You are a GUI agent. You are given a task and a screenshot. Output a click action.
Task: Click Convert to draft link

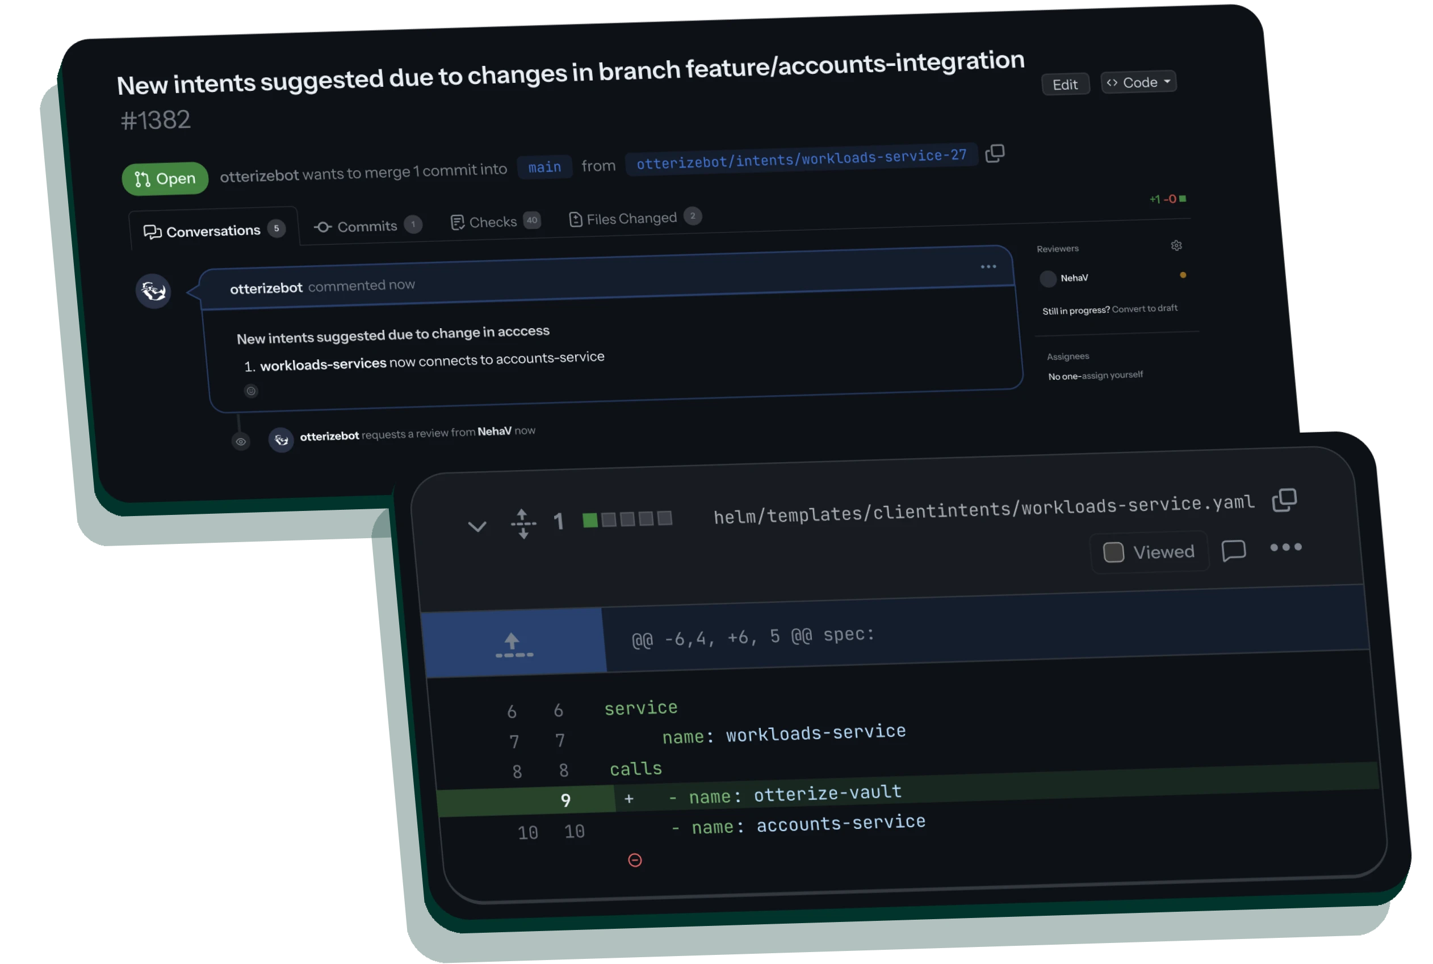(x=1145, y=309)
